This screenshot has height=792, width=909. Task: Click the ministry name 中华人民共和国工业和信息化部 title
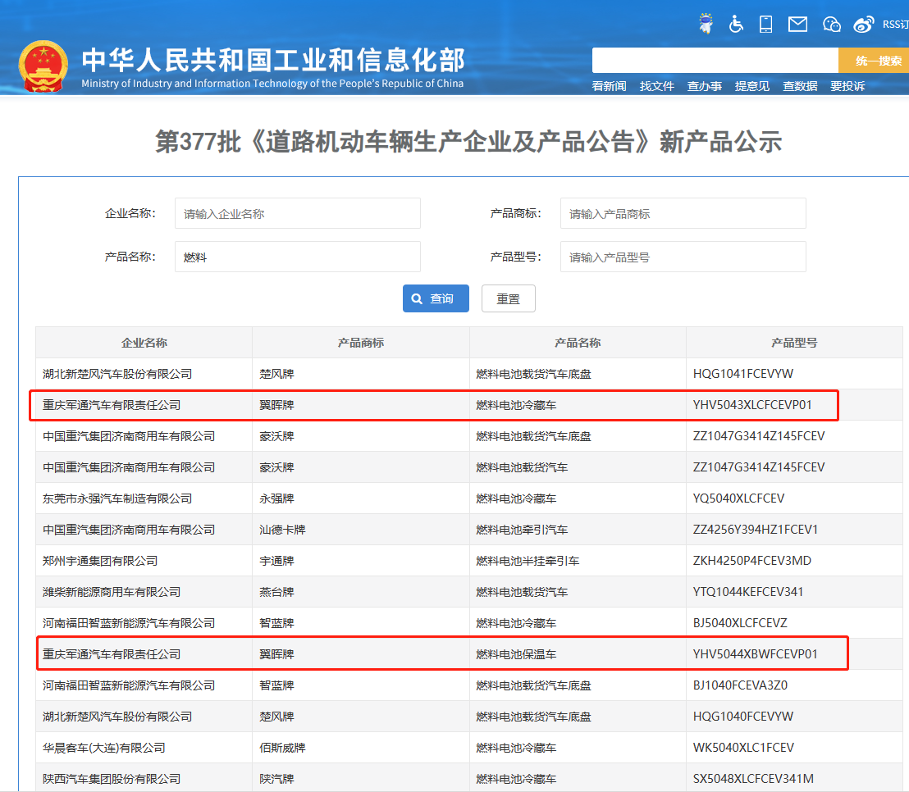tap(273, 60)
